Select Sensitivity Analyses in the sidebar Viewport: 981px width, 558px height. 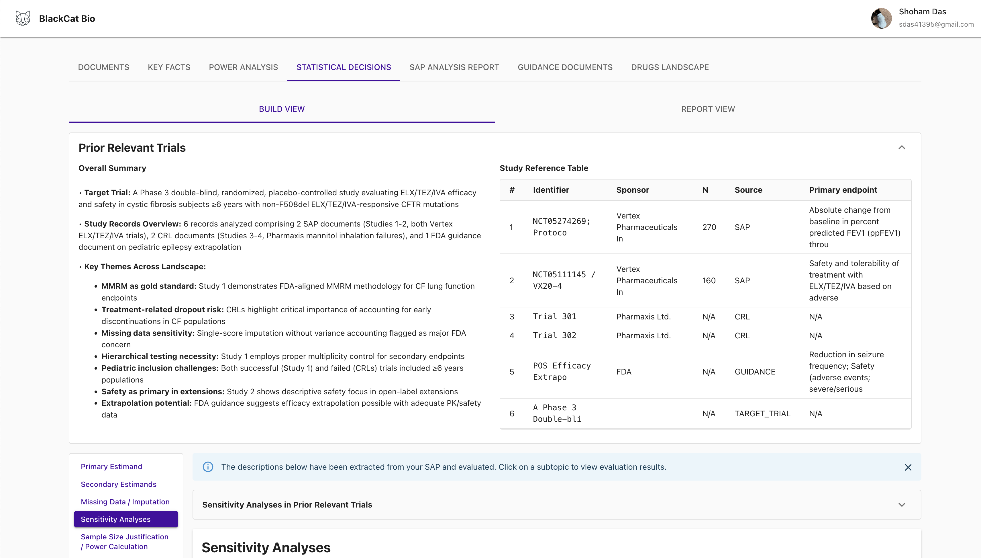click(x=126, y=519)
